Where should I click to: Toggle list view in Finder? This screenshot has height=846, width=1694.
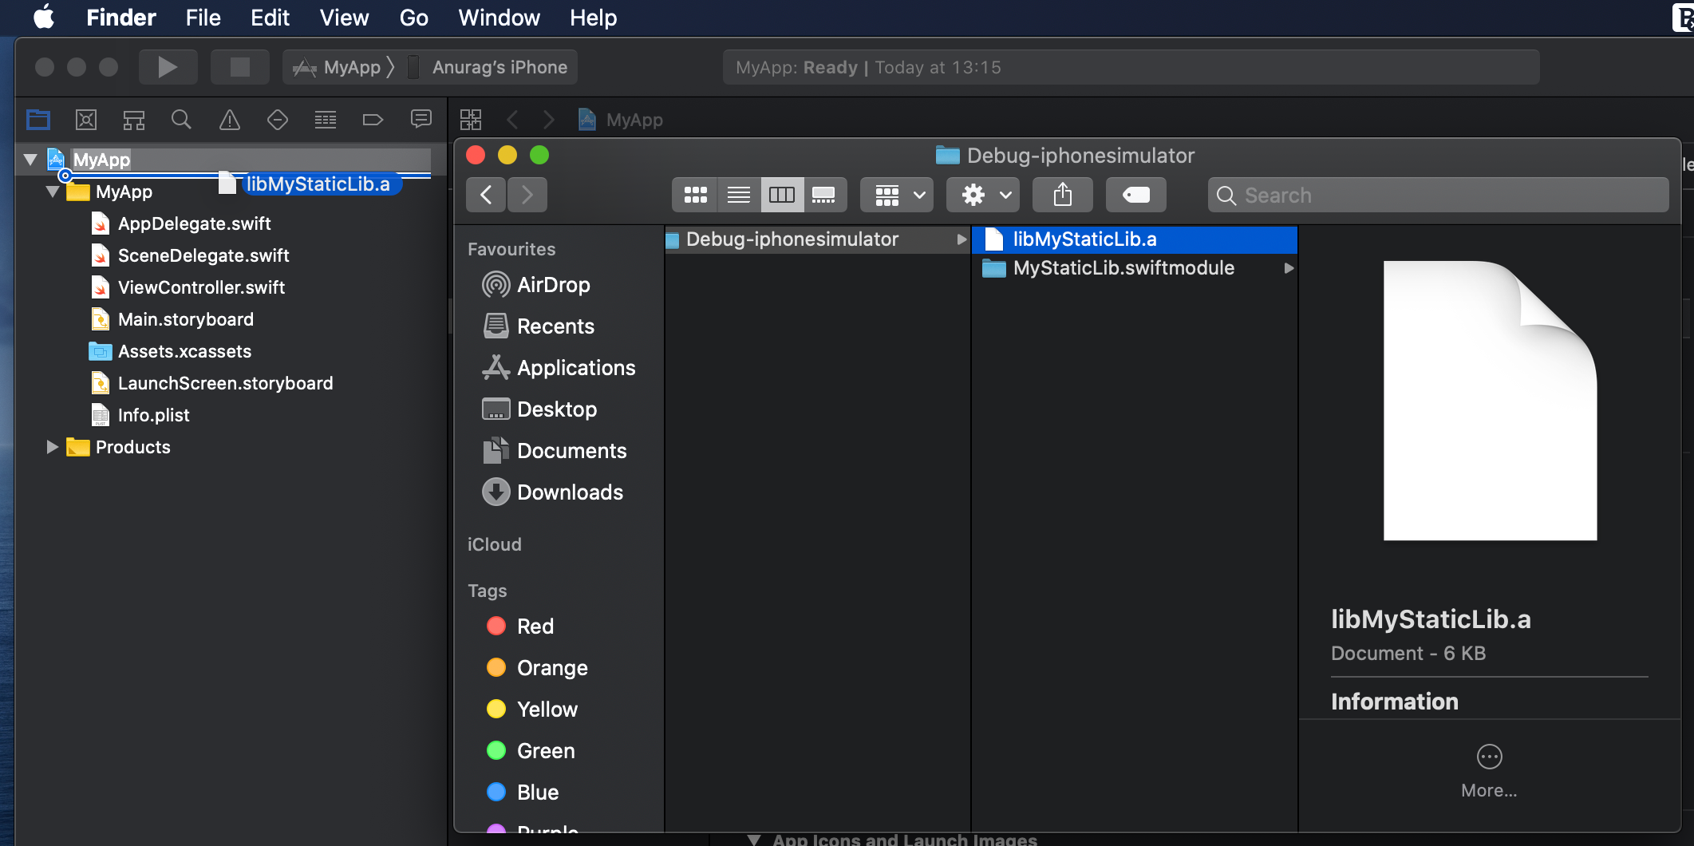point(738,194)
